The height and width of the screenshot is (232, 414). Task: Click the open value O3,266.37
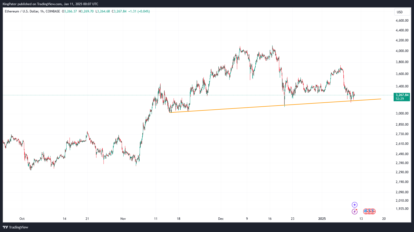pos(70,11)
